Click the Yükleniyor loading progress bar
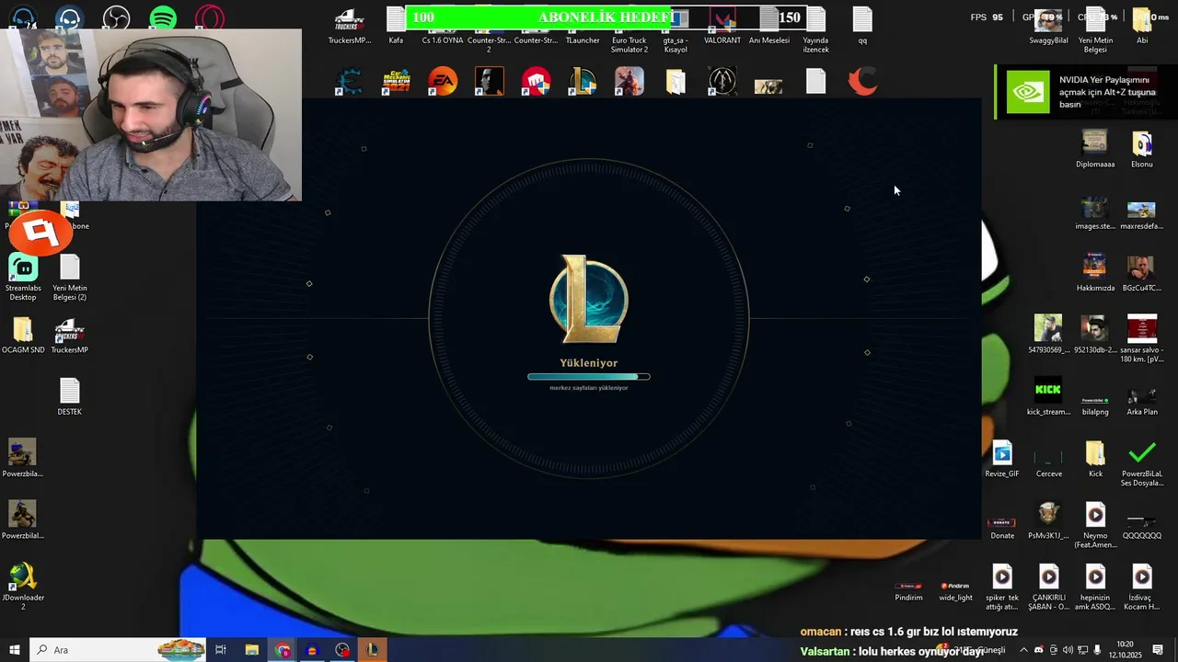 click(589, 376)
